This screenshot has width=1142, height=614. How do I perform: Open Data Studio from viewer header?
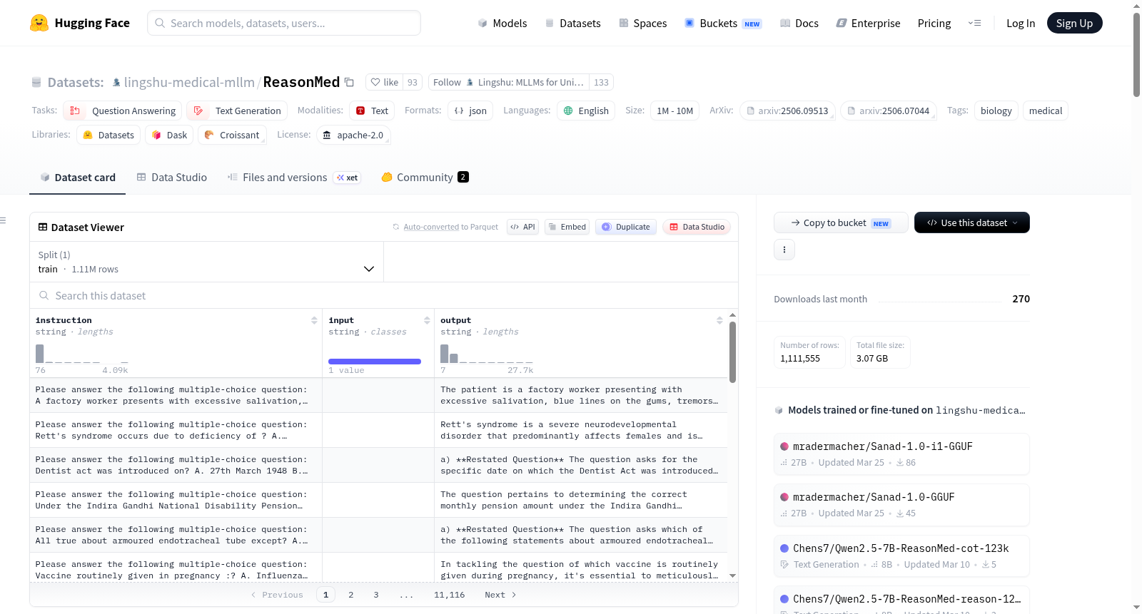697,227
